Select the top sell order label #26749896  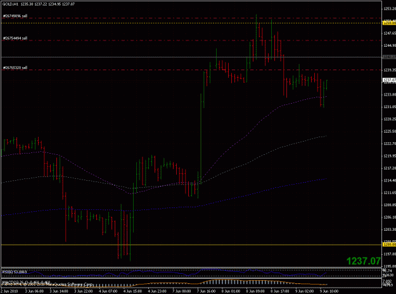(15, 16)
